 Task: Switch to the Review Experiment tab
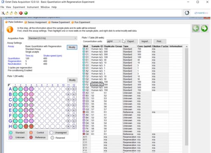click(x=59, y=22)
